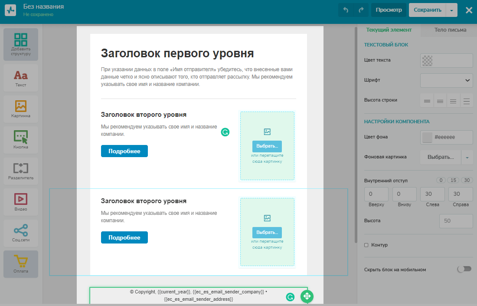Expand the Сохранить button dropdown arrow

[x=452, y=10]
